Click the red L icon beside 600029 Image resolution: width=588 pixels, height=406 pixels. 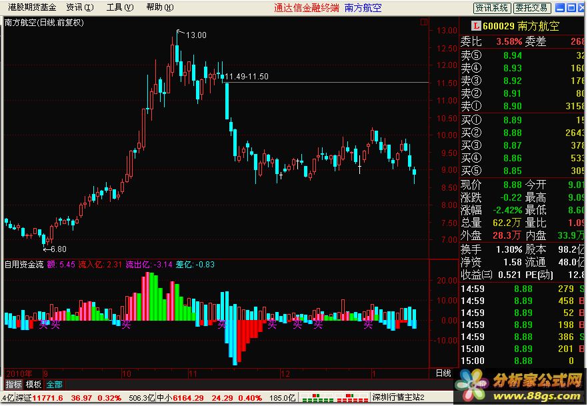476,26
